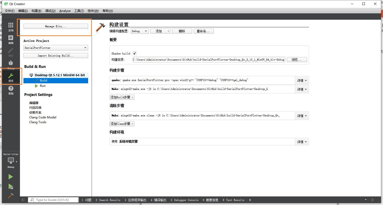
Task: Open the 编辑构建配置 Debug dropdown
Action: click(x=139, y=31)
